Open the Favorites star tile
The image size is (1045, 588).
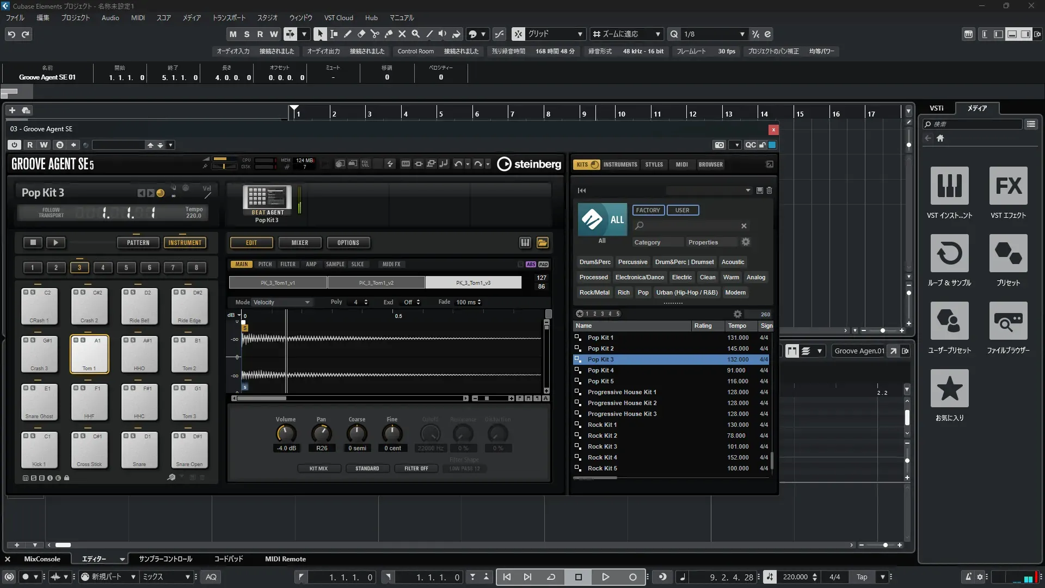949,389
